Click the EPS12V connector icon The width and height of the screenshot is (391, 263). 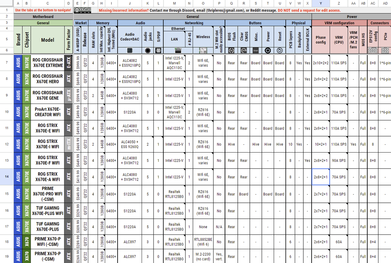(373, 51)
